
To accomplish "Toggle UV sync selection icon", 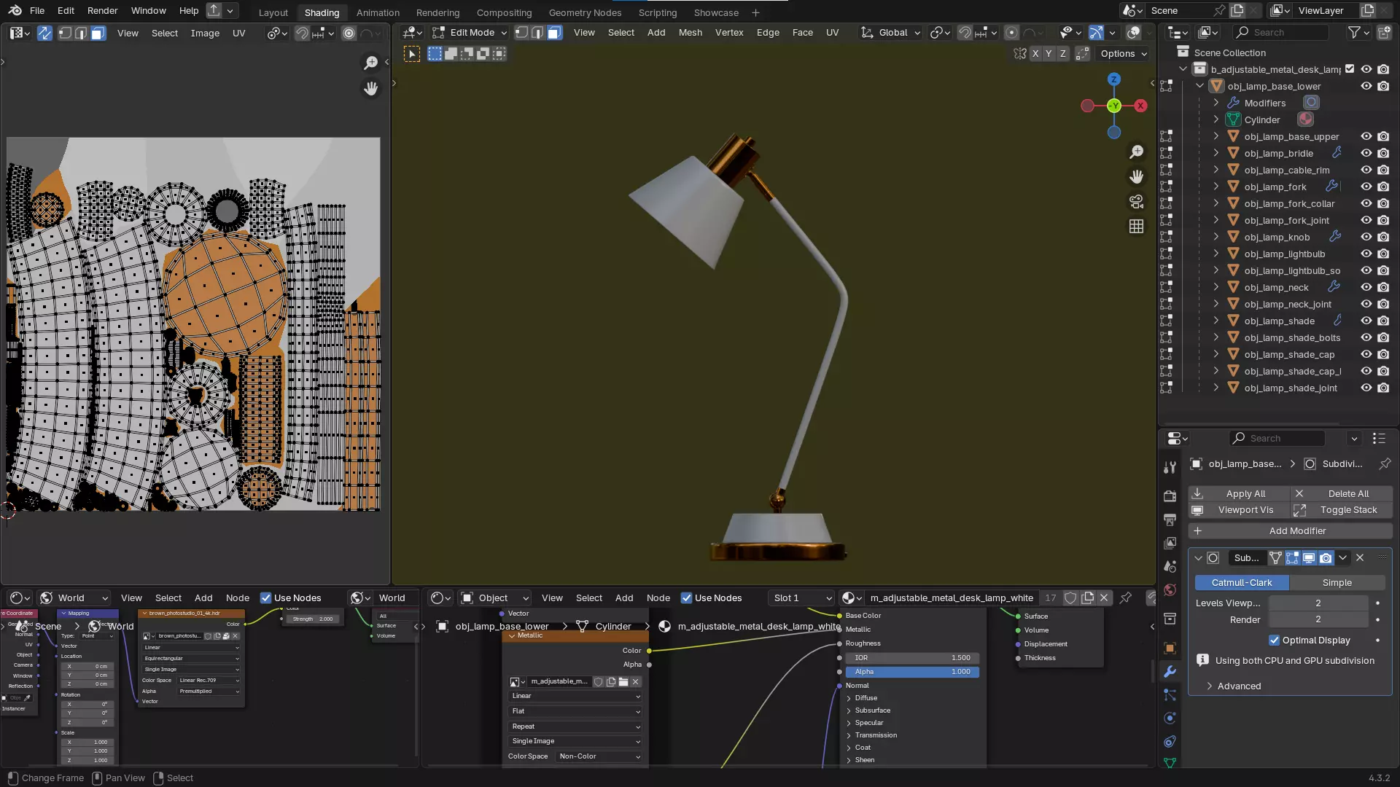I will tap(44, 33).
